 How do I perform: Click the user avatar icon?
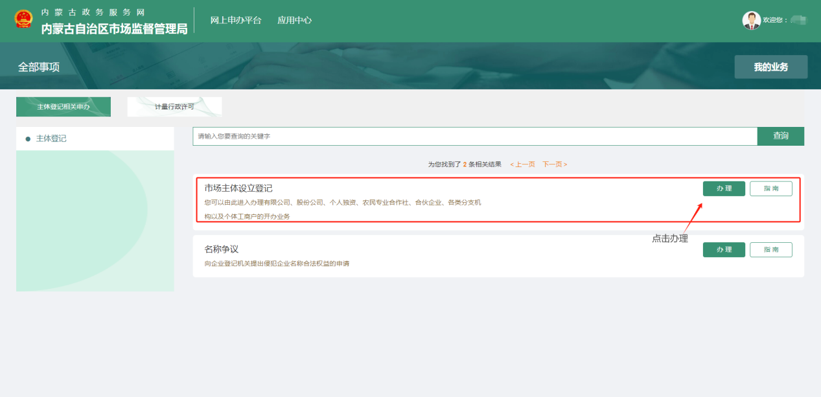pos(751,20)
